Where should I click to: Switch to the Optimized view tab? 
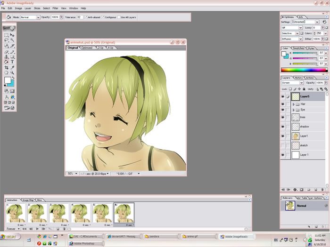coord(87,48)
